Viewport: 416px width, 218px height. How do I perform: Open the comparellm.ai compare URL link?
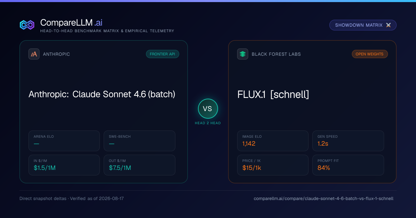click(323, 199)
